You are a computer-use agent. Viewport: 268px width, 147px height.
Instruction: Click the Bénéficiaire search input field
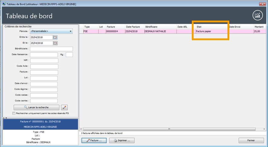[51, 49]
